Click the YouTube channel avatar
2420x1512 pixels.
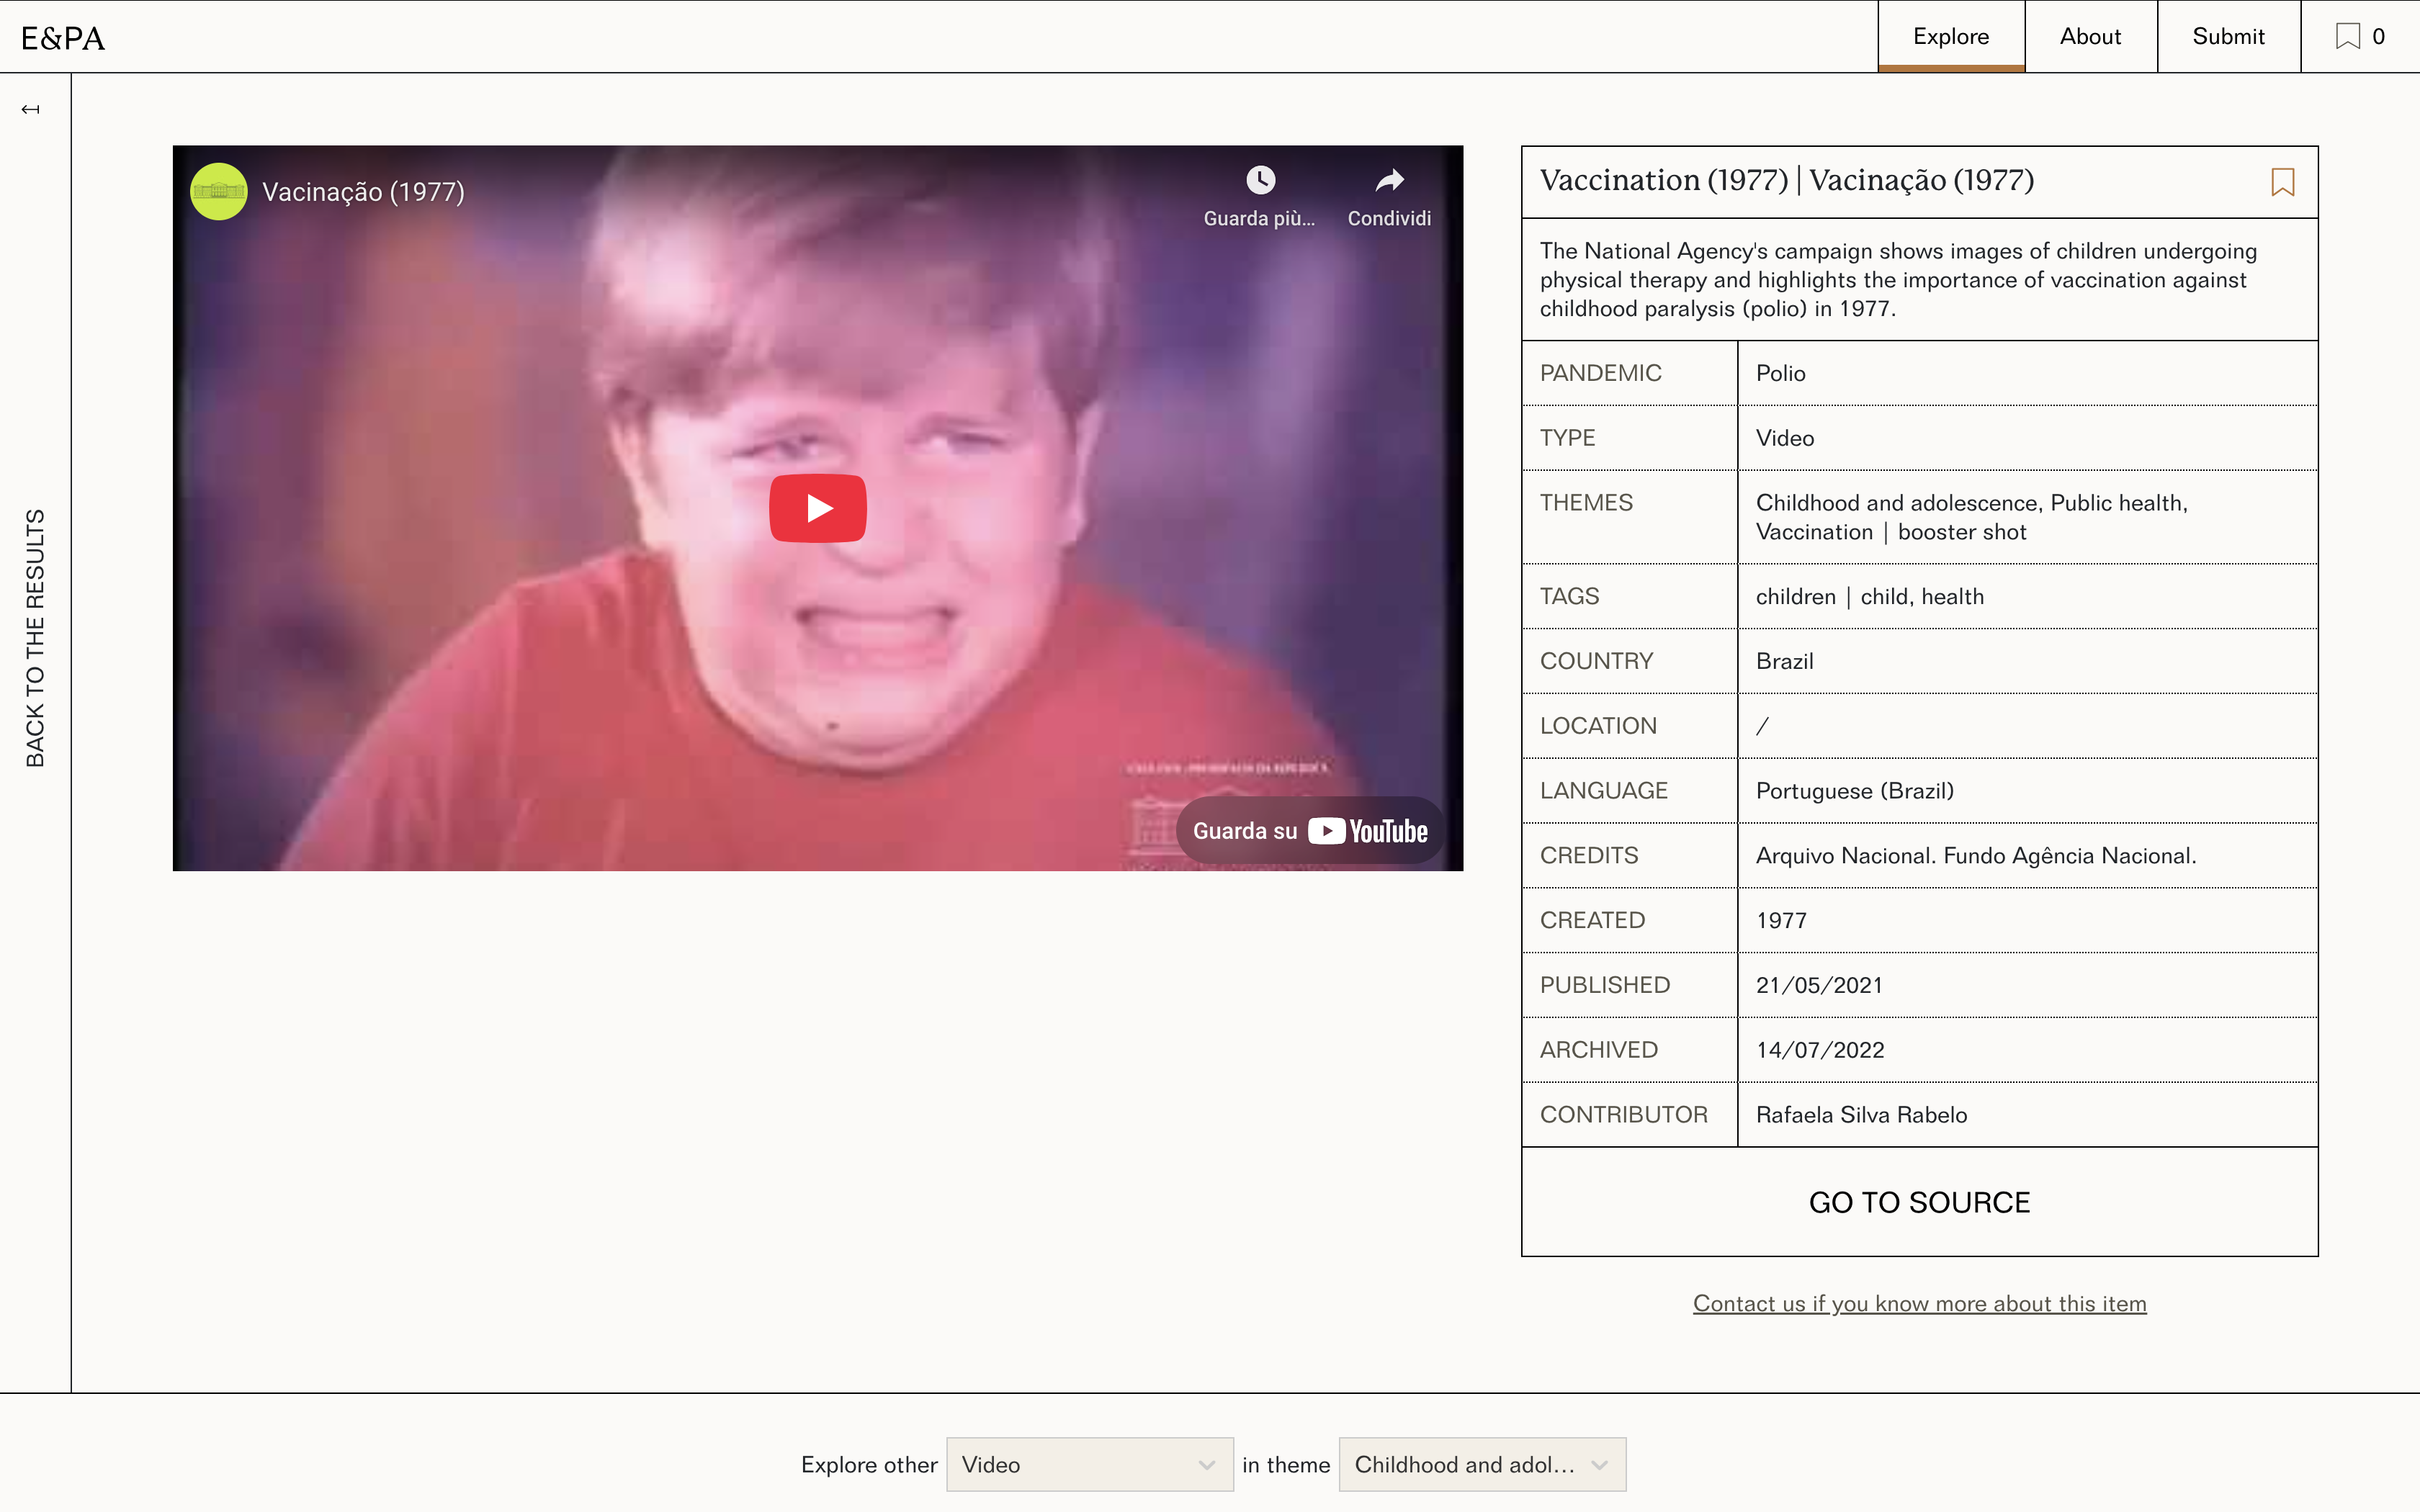(218, 191)
